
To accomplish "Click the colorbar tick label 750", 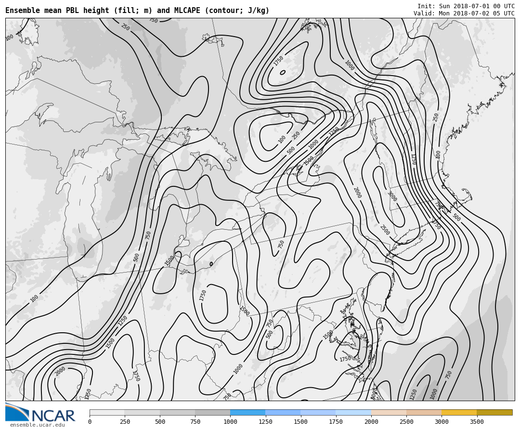I will [x=195, y=422].
